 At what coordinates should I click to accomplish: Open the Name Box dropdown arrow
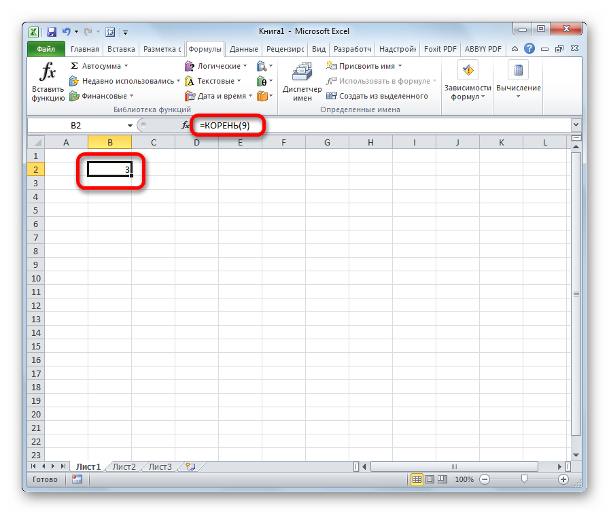tap(130, 126)
